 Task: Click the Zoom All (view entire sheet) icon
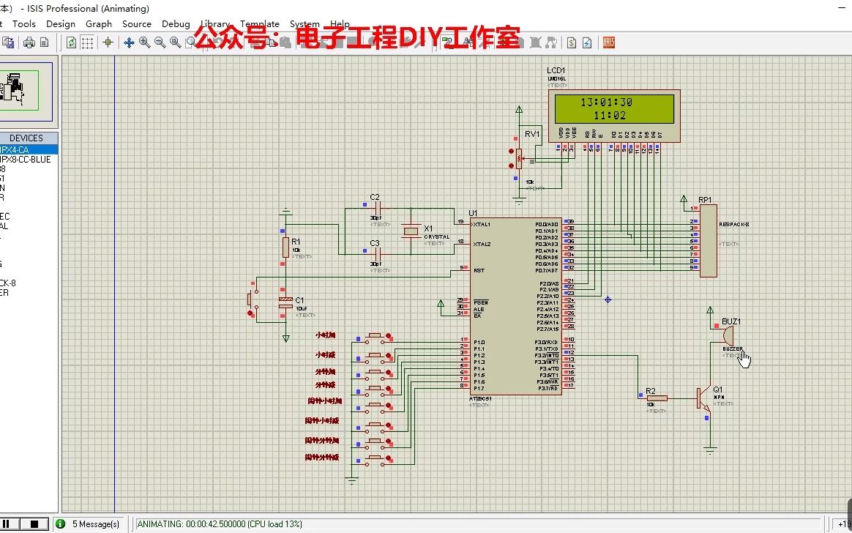click(x=175, y=42)
